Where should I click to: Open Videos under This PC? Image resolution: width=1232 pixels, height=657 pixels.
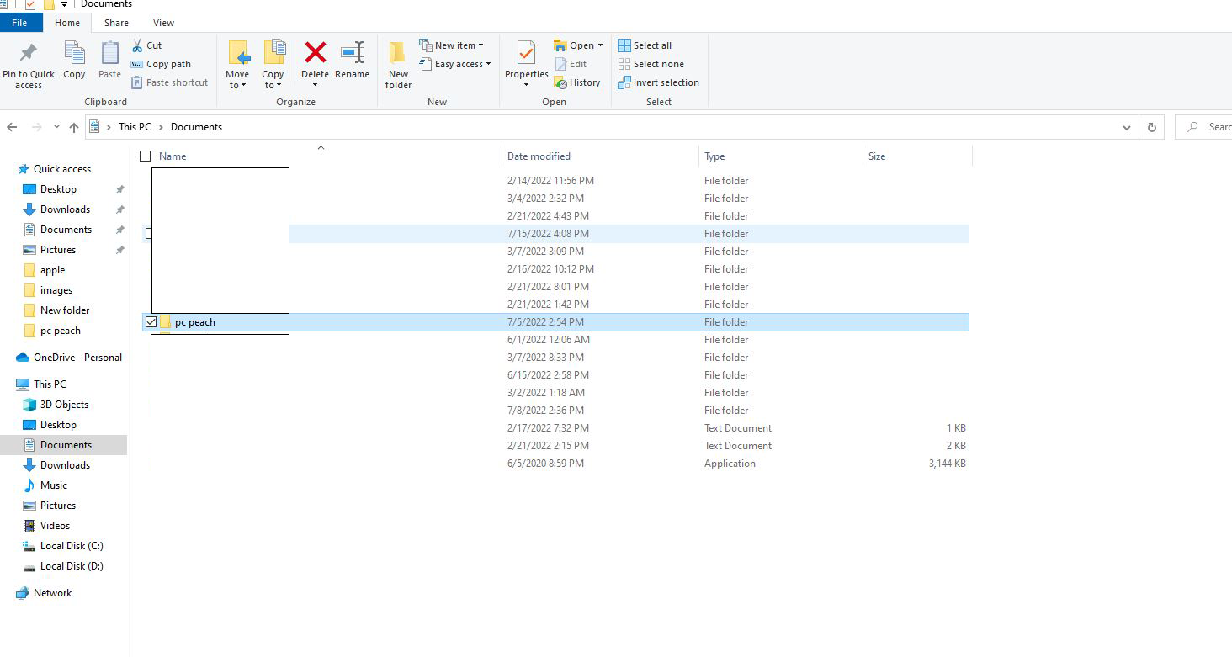click(55, 526)
